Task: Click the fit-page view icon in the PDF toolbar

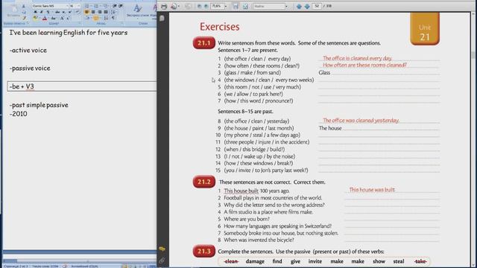Action: click(245, 6)
